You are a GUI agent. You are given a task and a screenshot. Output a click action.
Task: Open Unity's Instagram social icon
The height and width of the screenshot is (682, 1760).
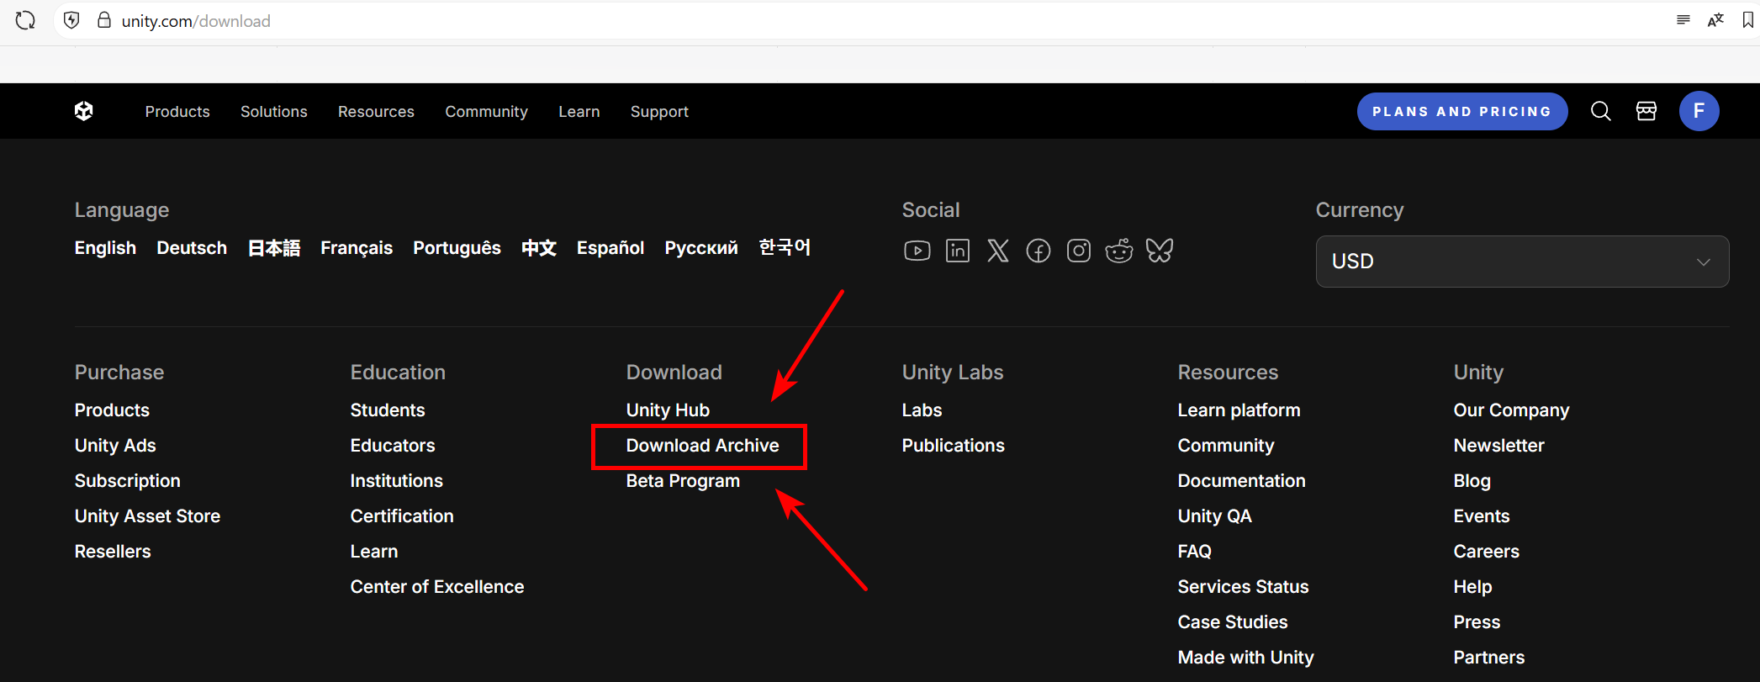[x=1079, y=251]
